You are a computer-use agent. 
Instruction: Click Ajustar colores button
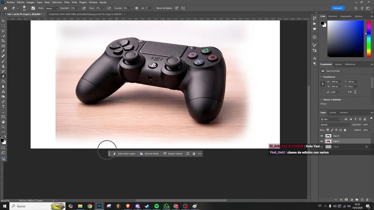click(x=173, y=154)
